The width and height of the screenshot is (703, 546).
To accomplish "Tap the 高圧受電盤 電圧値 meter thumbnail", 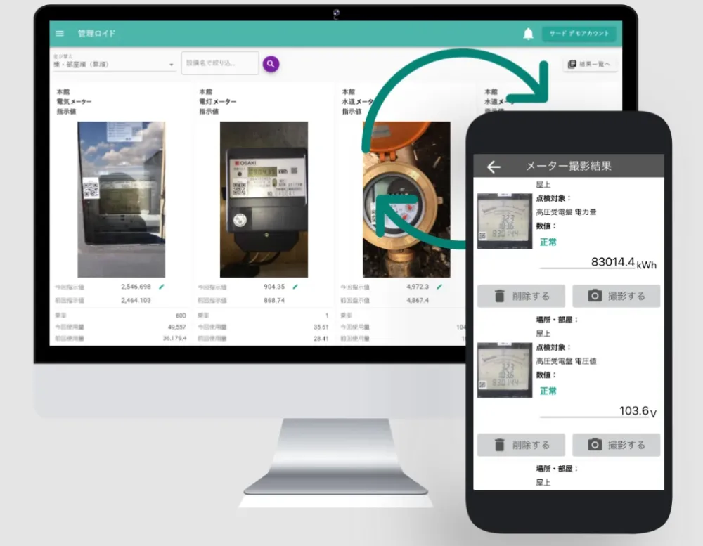I will point(504,370).
